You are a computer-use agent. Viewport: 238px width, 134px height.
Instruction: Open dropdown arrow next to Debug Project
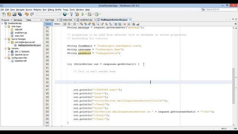[x=93, y=14]
